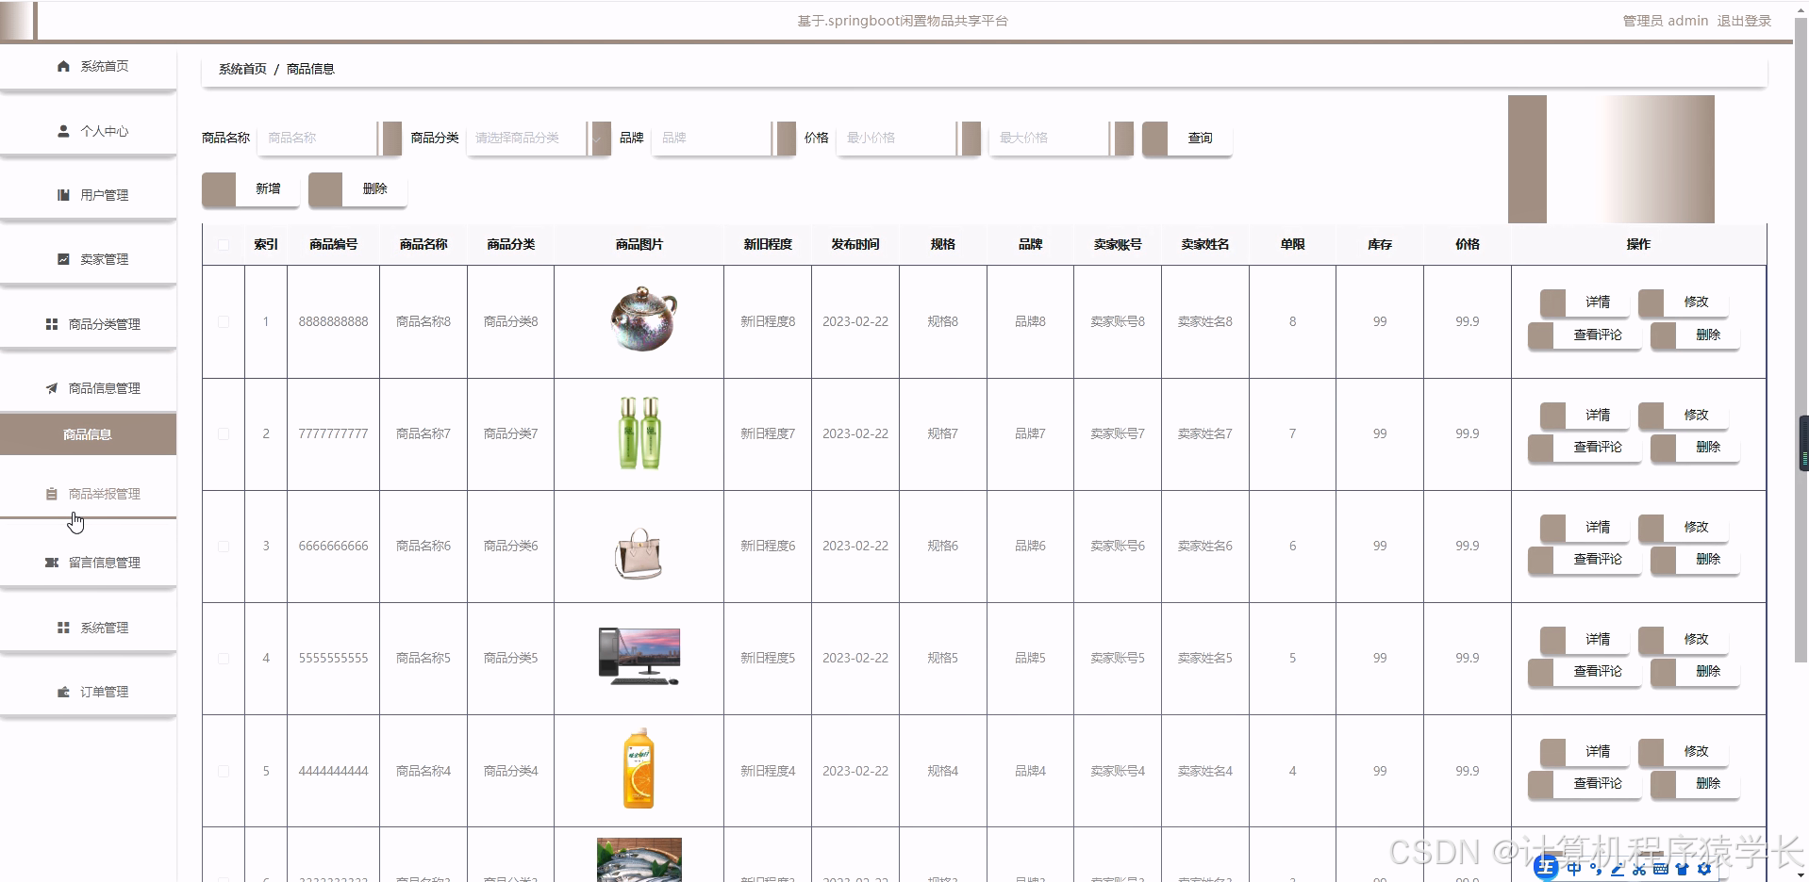Click the 查询 search button
This screenshot has width=1809, height=882.
coord(1187,138)
